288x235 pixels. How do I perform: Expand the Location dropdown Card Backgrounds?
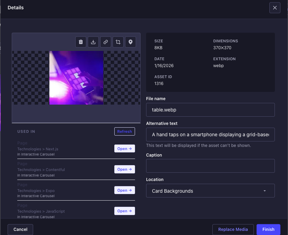[210, 191]
